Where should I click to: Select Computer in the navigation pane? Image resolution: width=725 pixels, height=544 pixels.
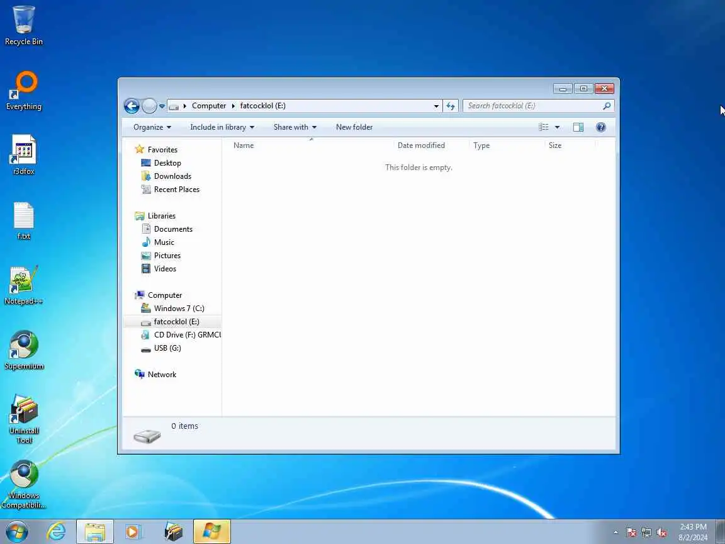(x=159, y=295)
